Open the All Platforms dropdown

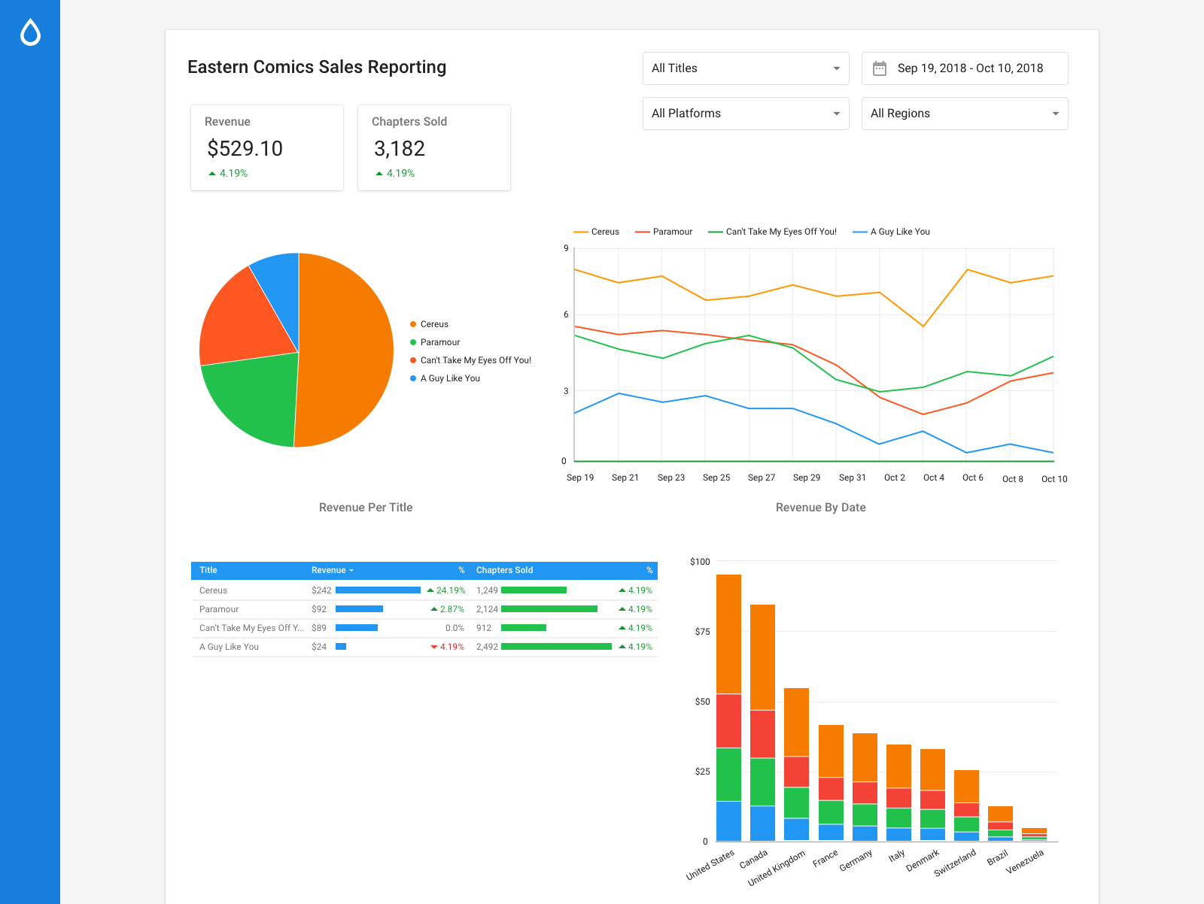point(745,114)
